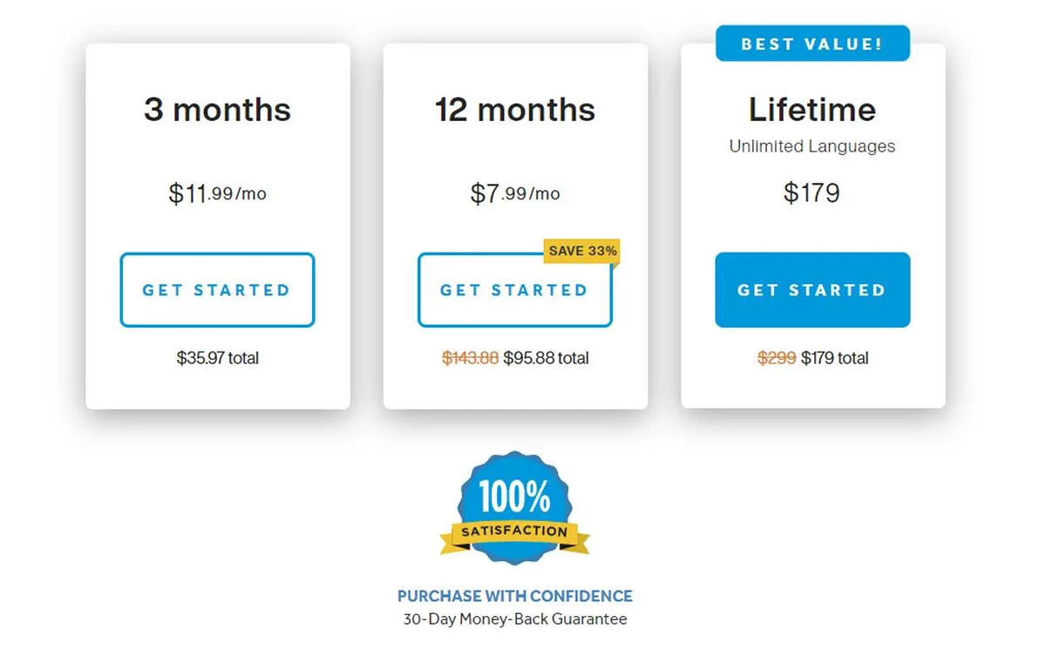Select the Lifetime plan heading

(x=812, y=110)
